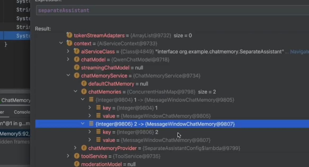Click the context field icon
Screen dimensions: 309x167
[69, 43]
